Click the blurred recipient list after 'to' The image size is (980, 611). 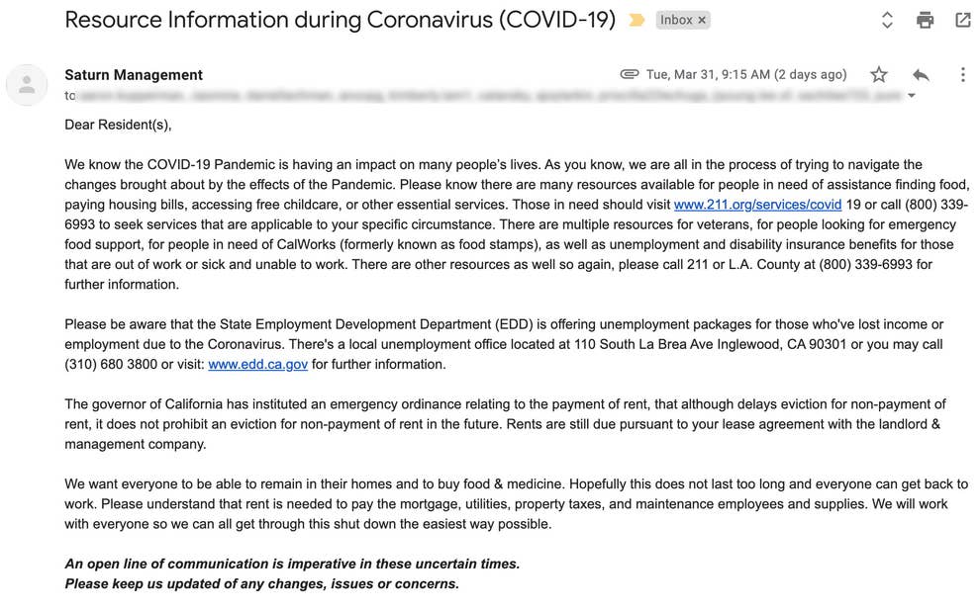(x=485, y=96)
